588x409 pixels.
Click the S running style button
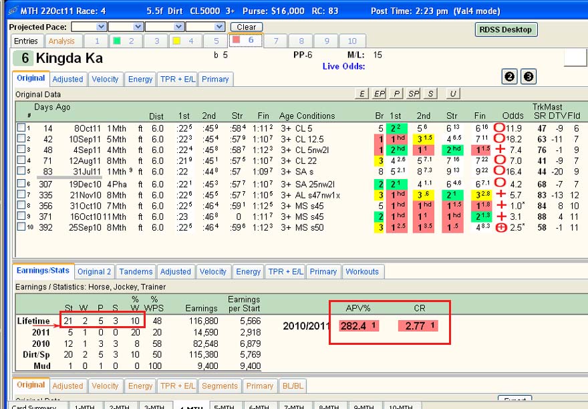[x=430, y=94]
